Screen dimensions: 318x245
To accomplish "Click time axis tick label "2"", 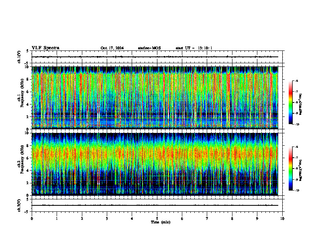I will pyautogui.click(x=82, y=219).
